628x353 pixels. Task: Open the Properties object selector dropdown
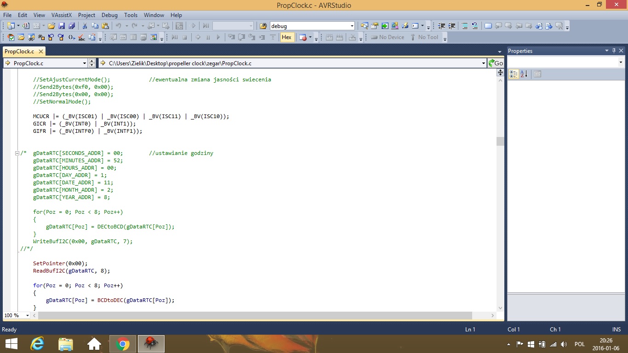pos(621,62)
